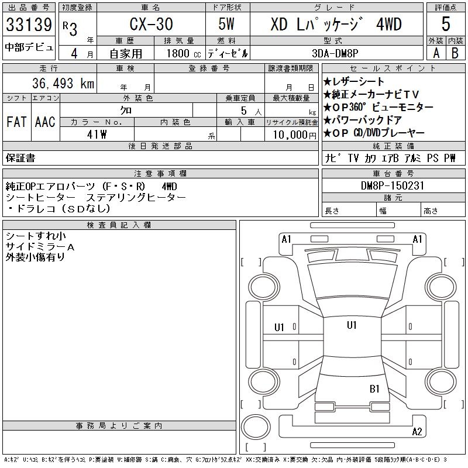Select lot number 33139

click(29, 25)
